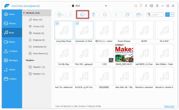Open the hamburger menu
The width and height of the screenshot is (179, 110).
coord(157,6)
